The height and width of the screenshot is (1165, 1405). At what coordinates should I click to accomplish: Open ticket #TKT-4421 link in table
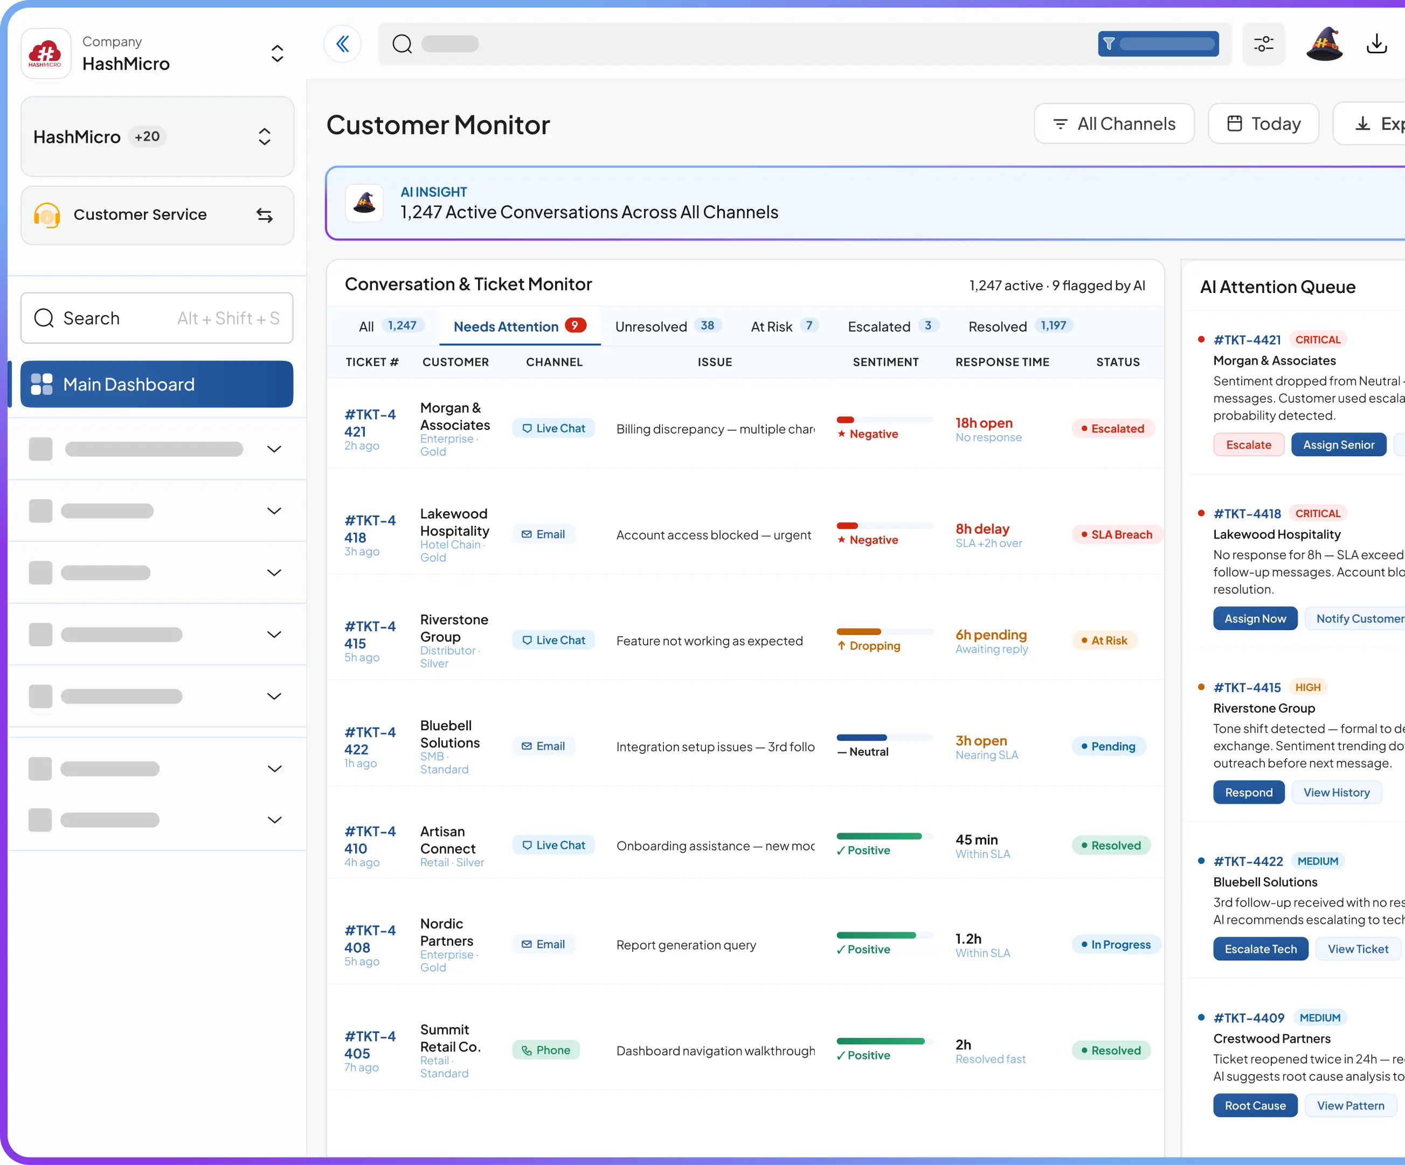[370, 423]
